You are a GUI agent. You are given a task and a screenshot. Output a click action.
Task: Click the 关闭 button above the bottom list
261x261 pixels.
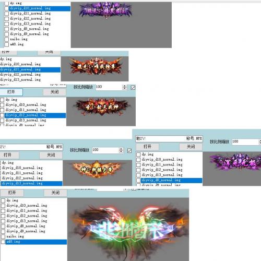point(55,193)
